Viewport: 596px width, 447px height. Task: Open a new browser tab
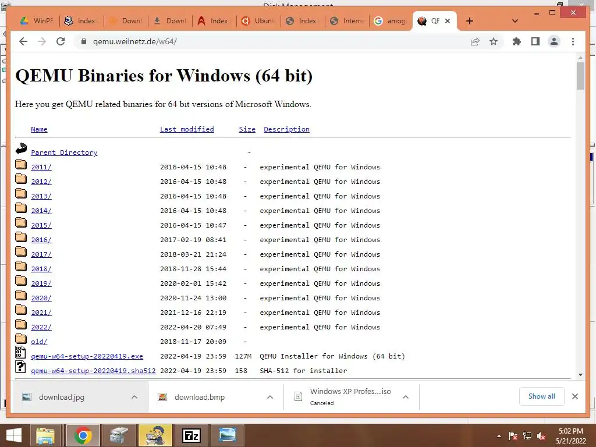tap(470, 21)
